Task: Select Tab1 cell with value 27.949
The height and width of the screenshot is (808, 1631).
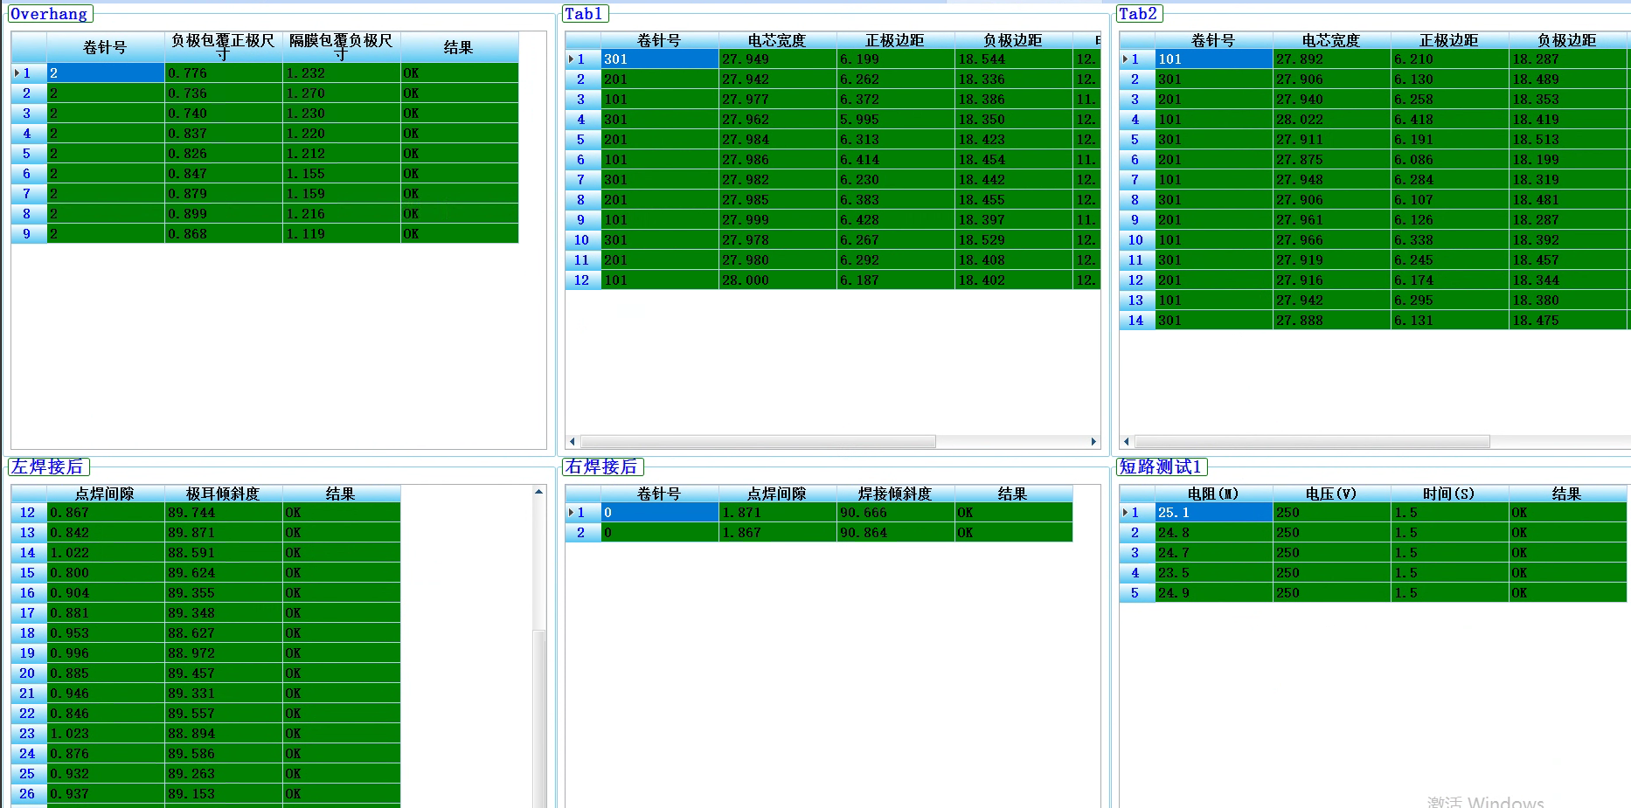Action: click(x=778, y=59)
